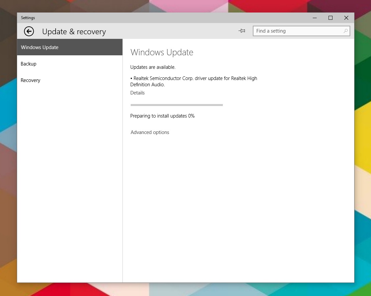
Task: Click the Realtek driver update entry text
Action: (194, 81)
